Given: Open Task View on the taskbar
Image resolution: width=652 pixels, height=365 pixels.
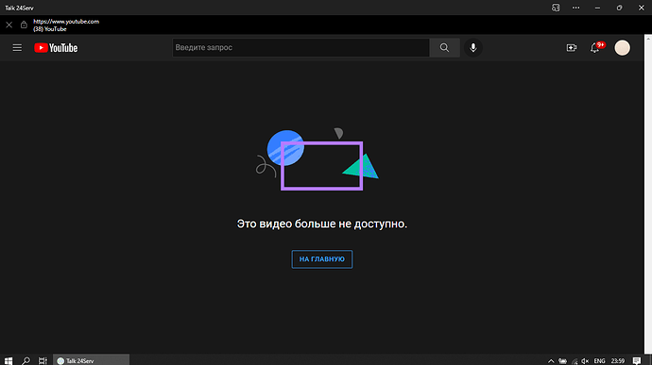Looking at the screenshot, I should point(43,360).
